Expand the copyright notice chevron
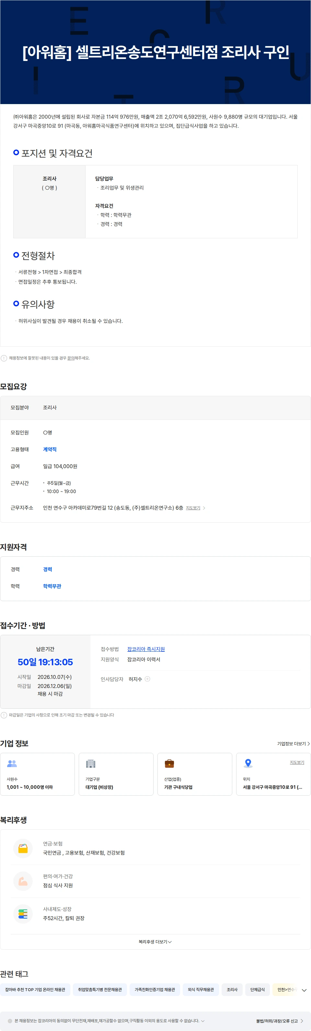 coord(203,1021)
